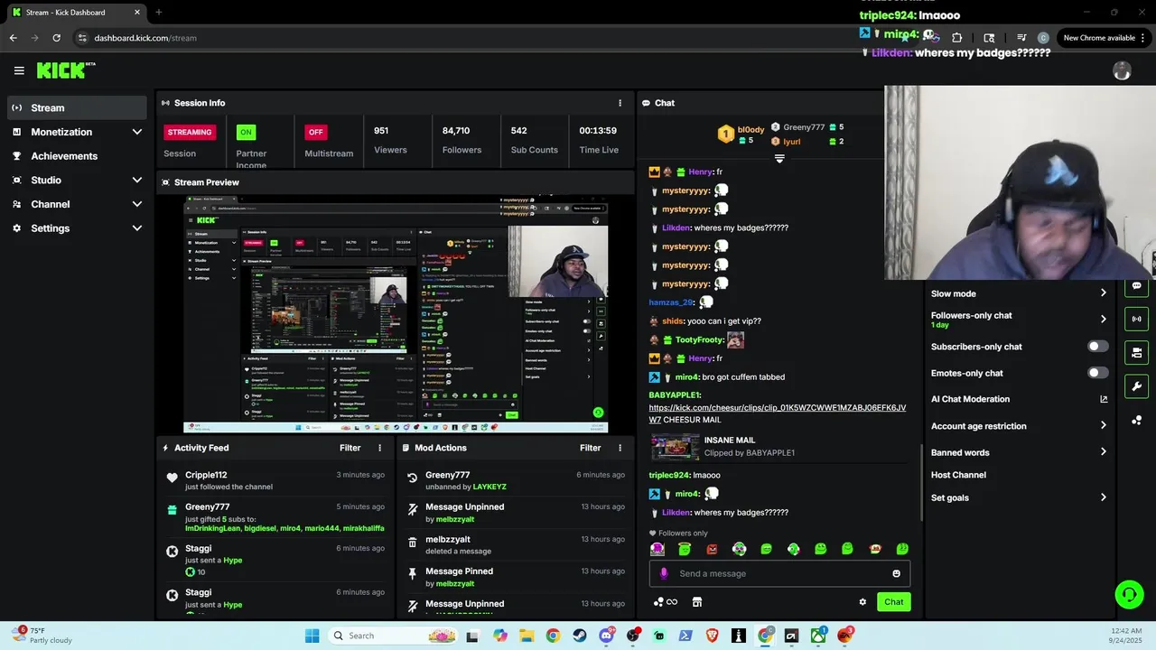Reload the page with the browser refresh button
The height and width of the screenshot is (650, 1156).
point(56,38)
